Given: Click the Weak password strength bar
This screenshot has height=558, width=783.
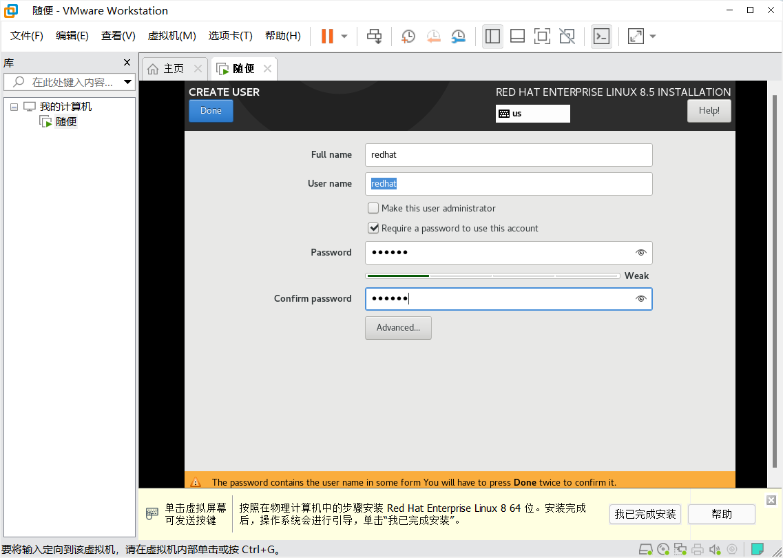Looking at the screenshot, I should pos(492,276).
